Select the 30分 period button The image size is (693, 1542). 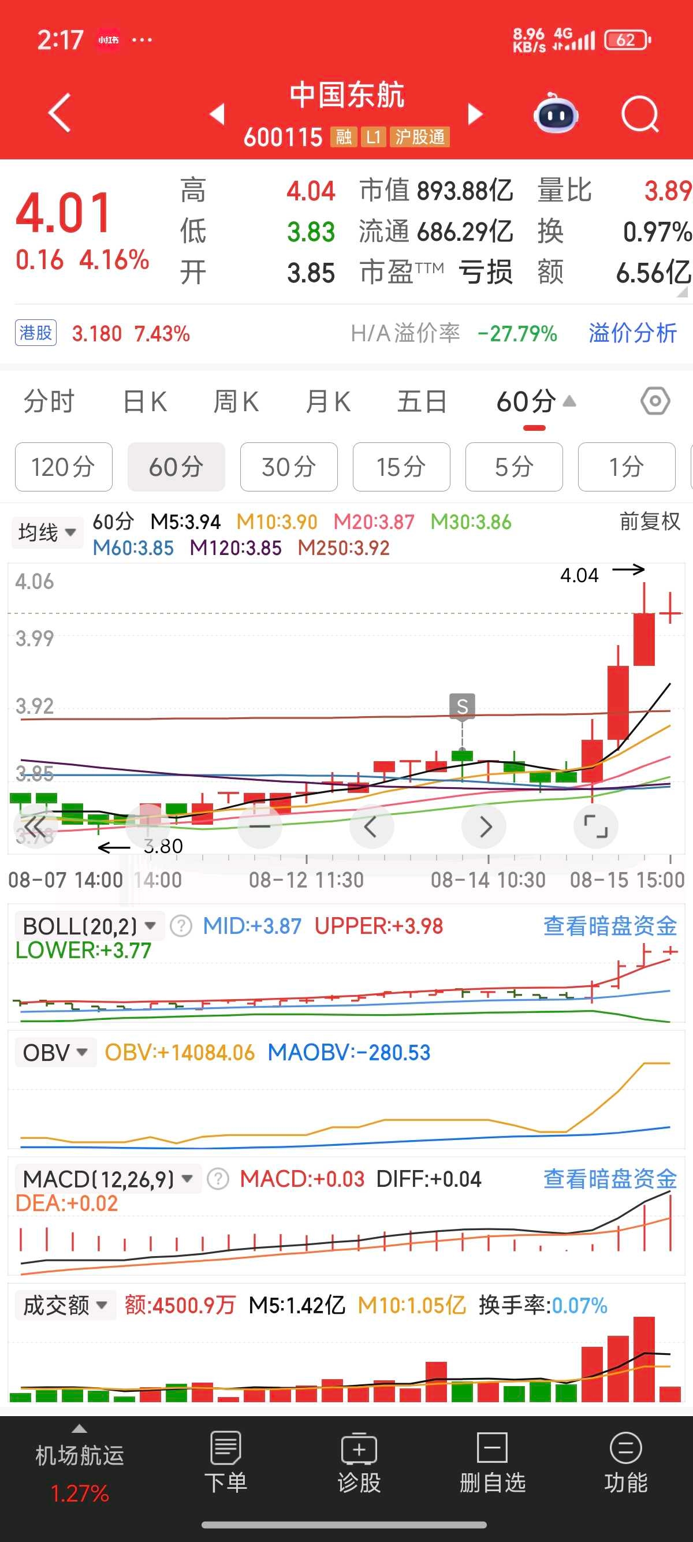288,467
